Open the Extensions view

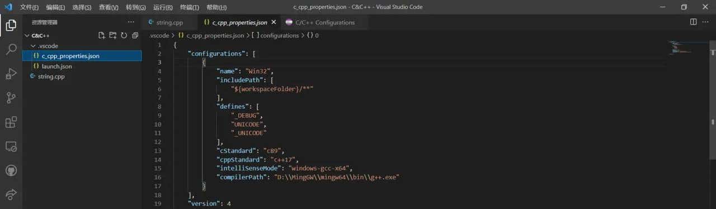[11, 122]
